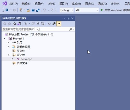Viewport: 130px width, 110px height.
Task: Collapse the 源文件 folder node
Action: (9, 55)
